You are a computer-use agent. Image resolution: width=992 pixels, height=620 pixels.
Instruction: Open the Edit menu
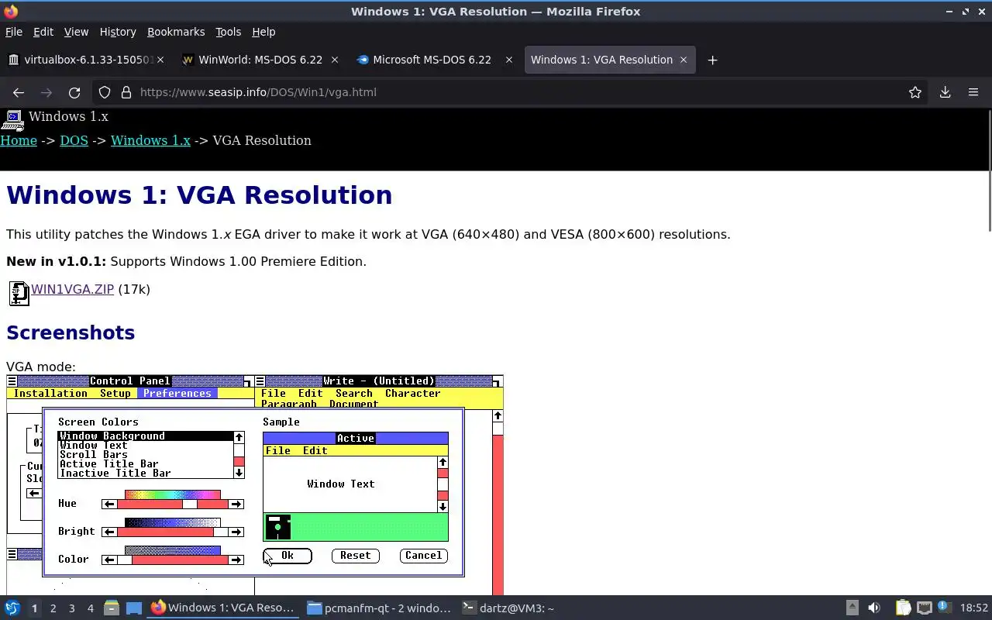point(43,32)
